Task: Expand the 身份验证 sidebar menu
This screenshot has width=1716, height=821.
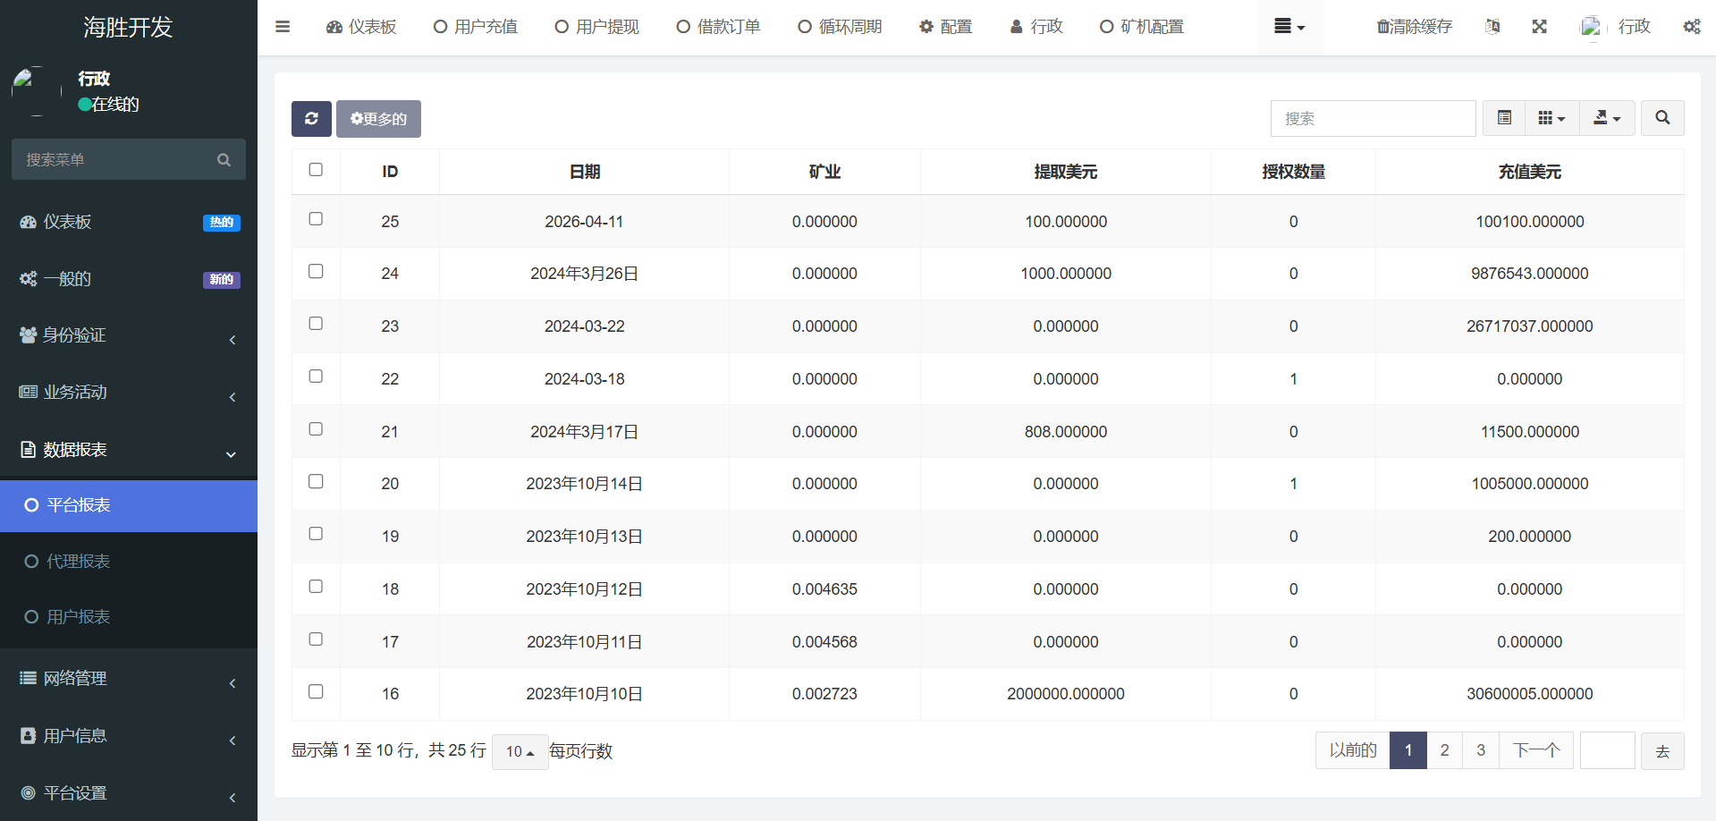Action: pos(129,335)
